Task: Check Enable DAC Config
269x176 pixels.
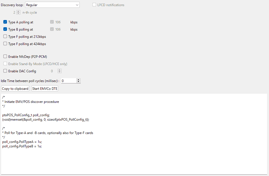Action: pos(5,71)
